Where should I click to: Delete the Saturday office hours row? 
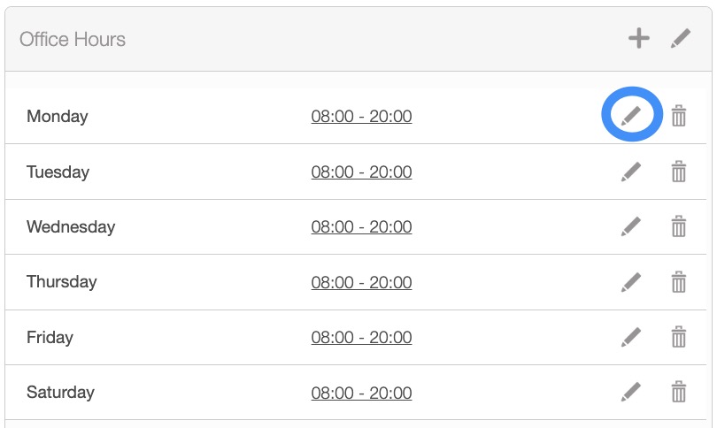[679, 392]
